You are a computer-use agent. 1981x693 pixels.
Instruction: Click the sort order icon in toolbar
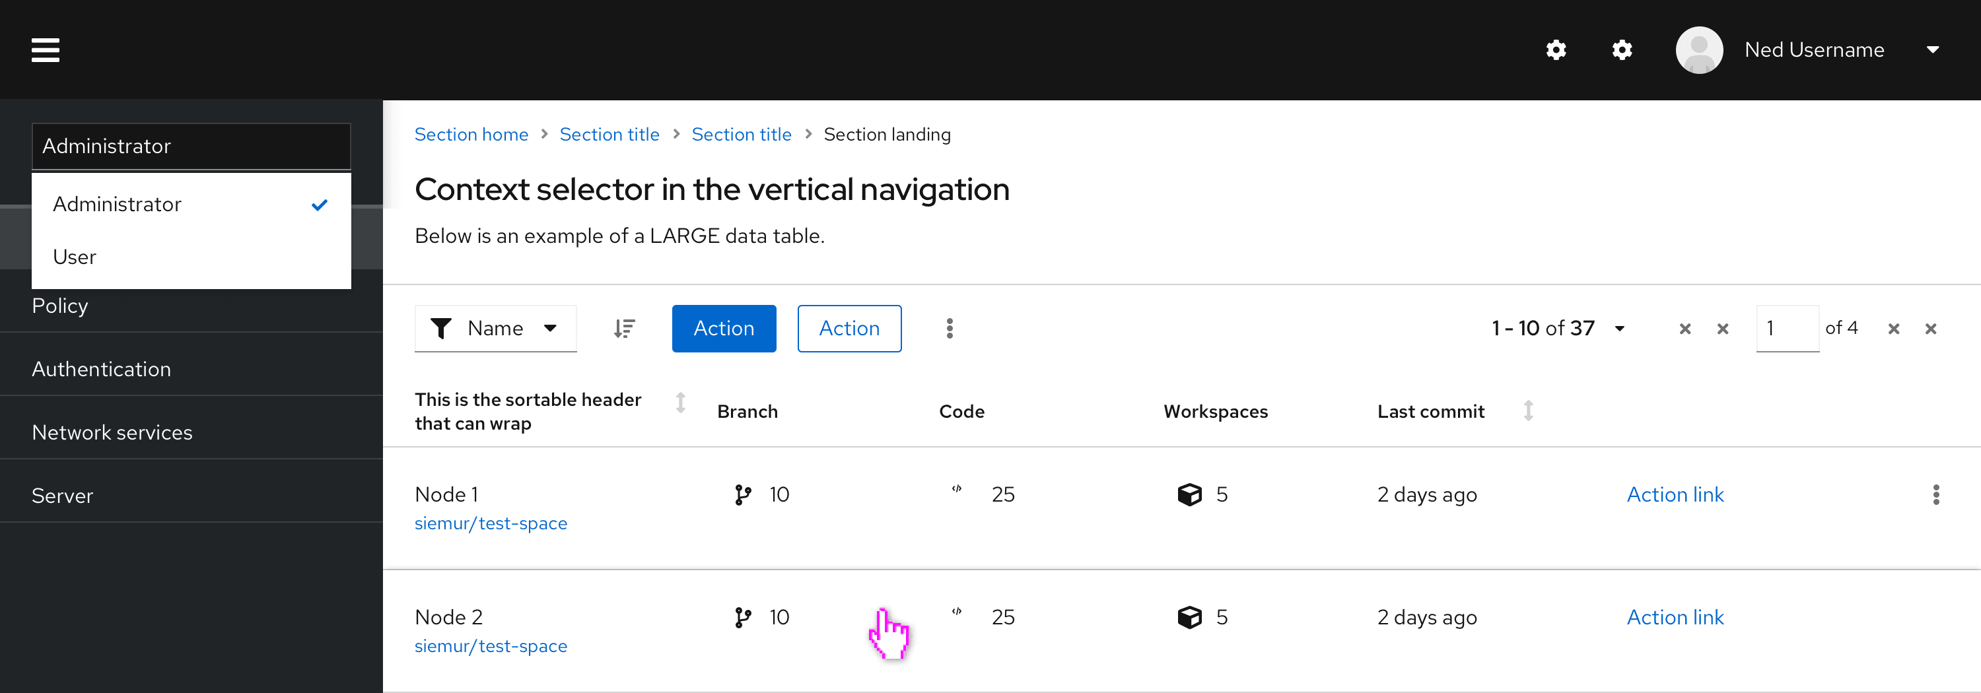click(623, 329)
